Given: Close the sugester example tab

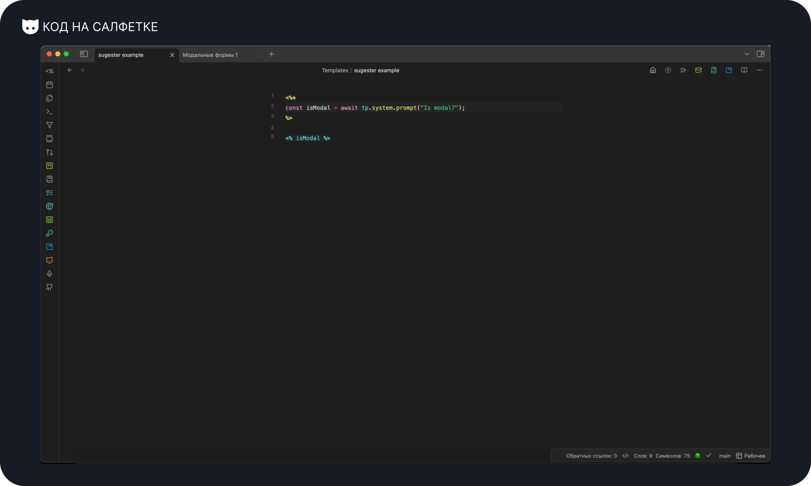Looking at the screenshot, I should [172, 55].
